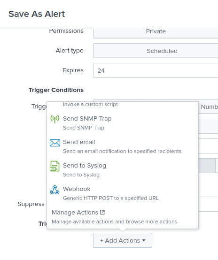Open the Add Actions dropdown
218x260 pixels.
pos(123,240)
